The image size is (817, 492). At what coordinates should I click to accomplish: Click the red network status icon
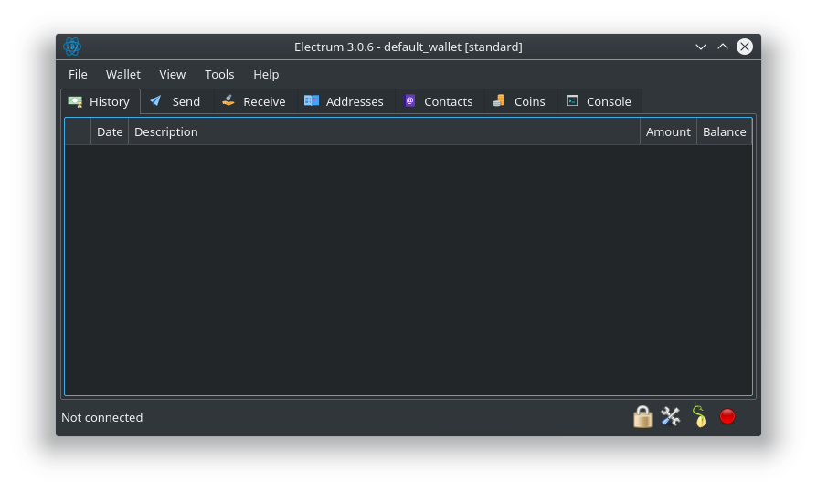pyautogui.click(x=727, y=416)
